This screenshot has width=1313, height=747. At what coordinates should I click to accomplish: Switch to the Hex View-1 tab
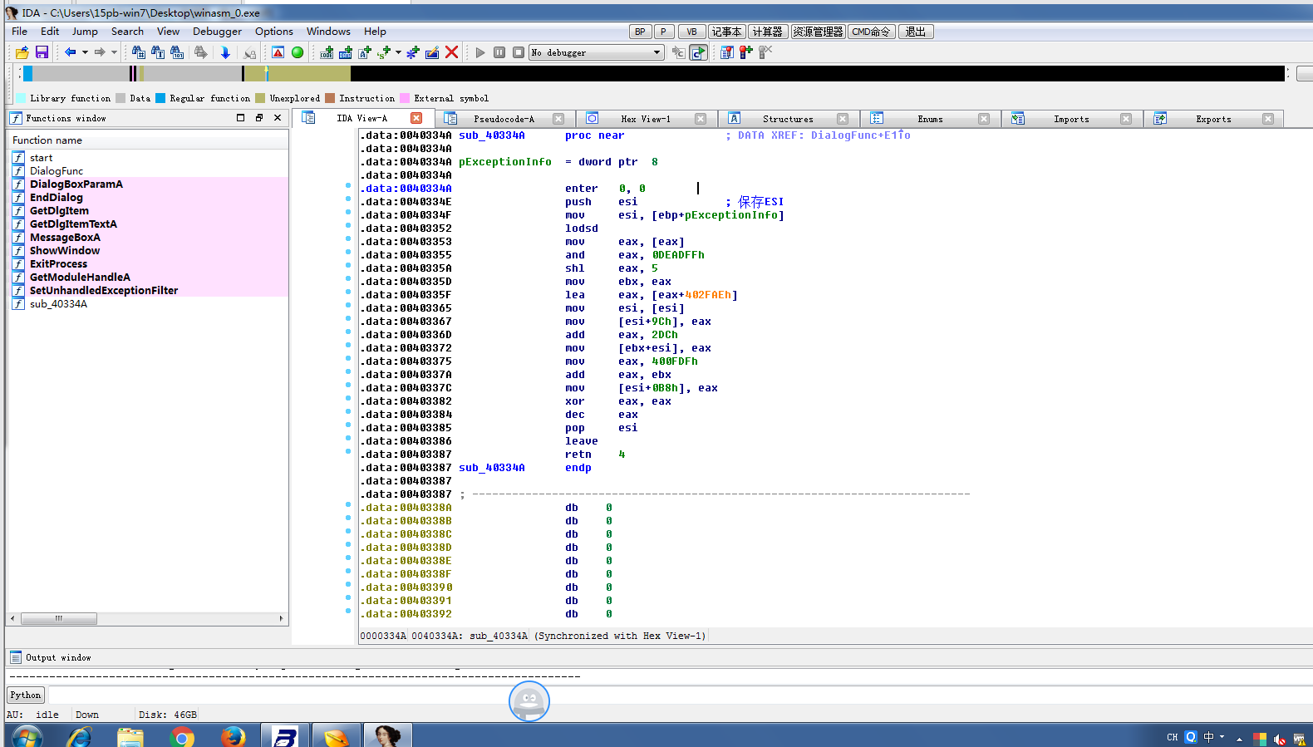[645, 119]
